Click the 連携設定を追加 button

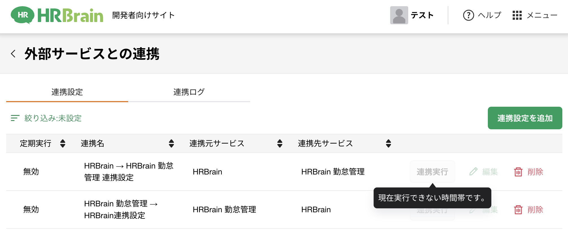pos(525,118)
